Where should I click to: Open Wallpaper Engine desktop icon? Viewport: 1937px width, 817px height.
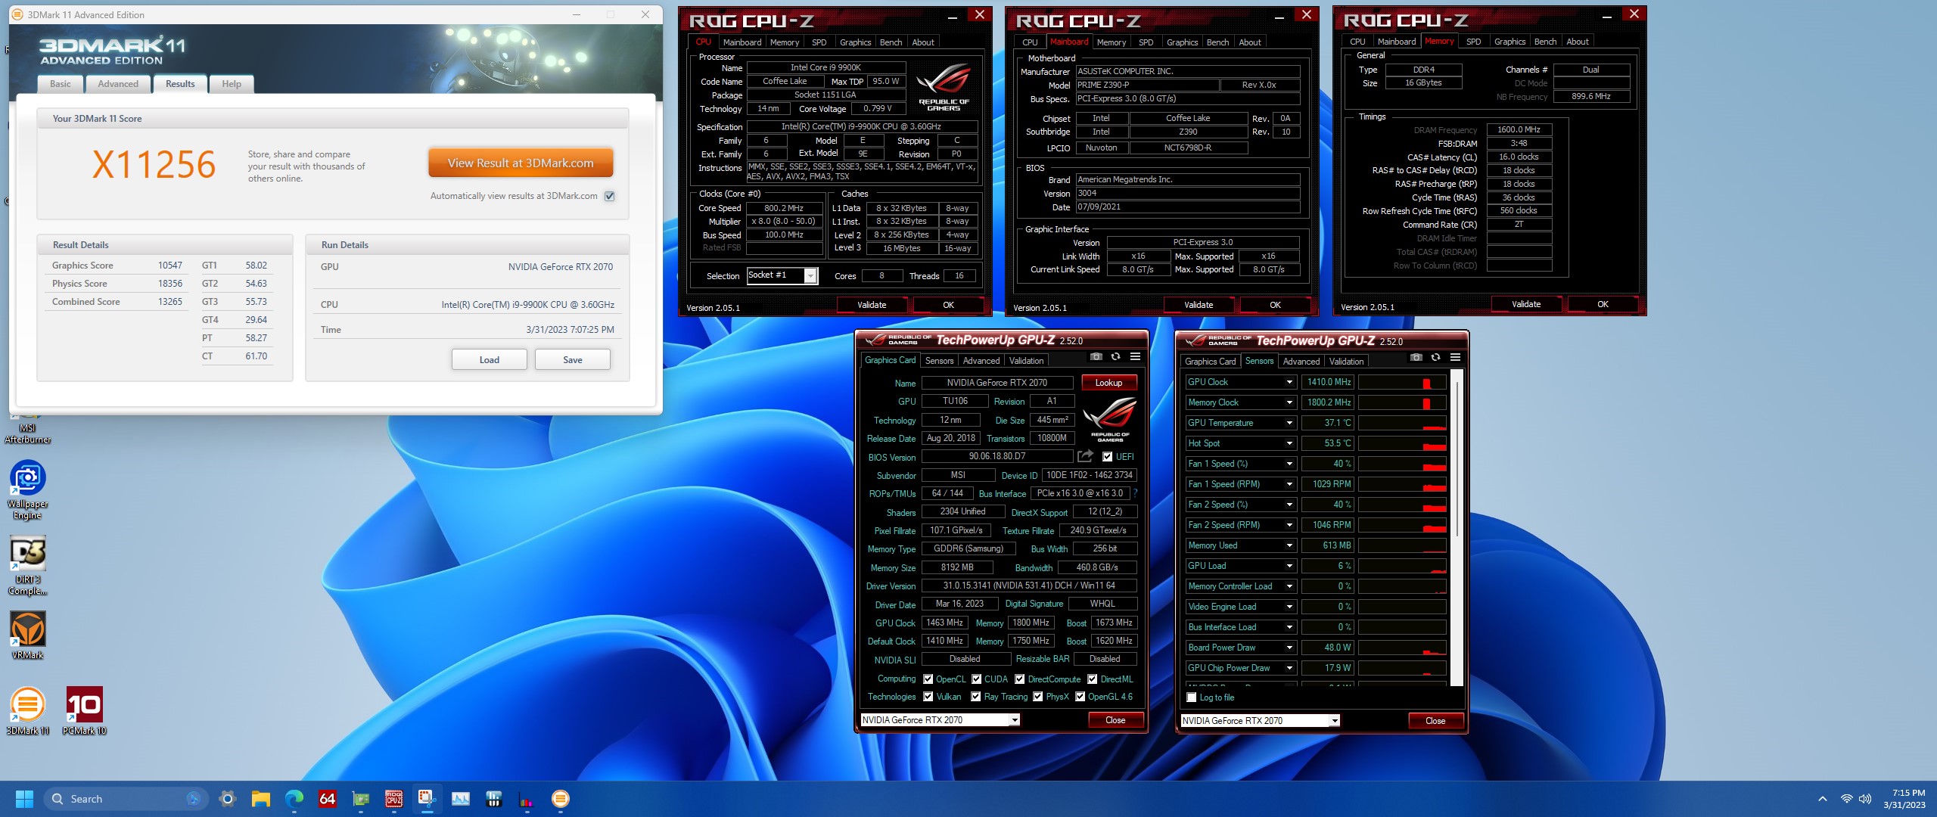pos(27,490)
